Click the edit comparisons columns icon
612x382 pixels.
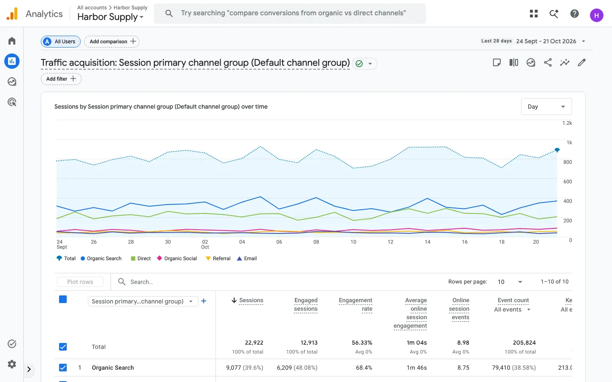[514, 63]
